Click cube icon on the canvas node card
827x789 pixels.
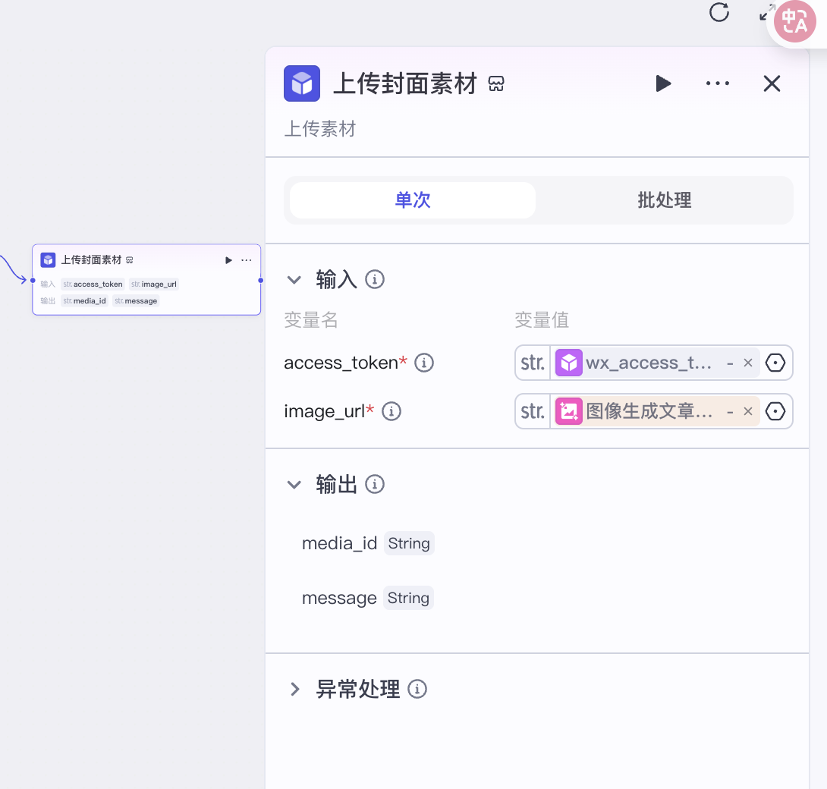pyautogui.click(x=48, y=260)
